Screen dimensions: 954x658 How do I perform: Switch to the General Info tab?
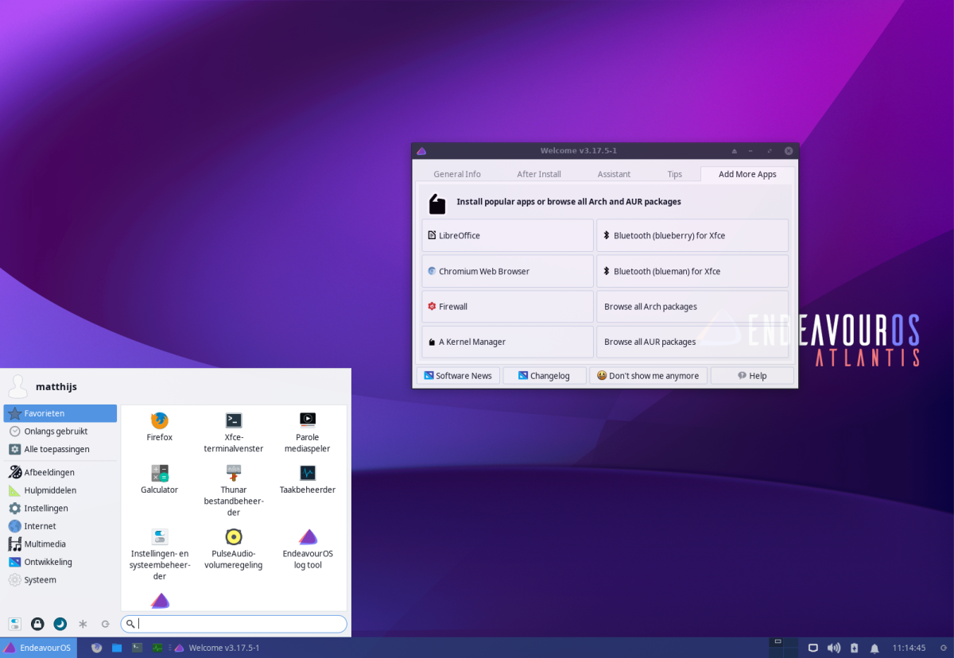(x=457, y=174)
